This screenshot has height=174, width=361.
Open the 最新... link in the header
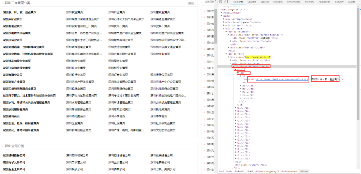[192, 3]
